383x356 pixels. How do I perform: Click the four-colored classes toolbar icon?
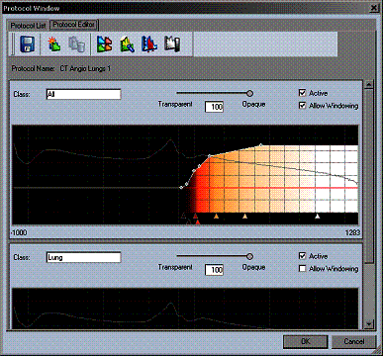pos(104,44)
